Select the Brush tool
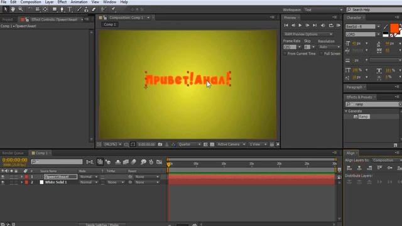The width and height of the screenshot is (402, 226). (x=79, y=9)
